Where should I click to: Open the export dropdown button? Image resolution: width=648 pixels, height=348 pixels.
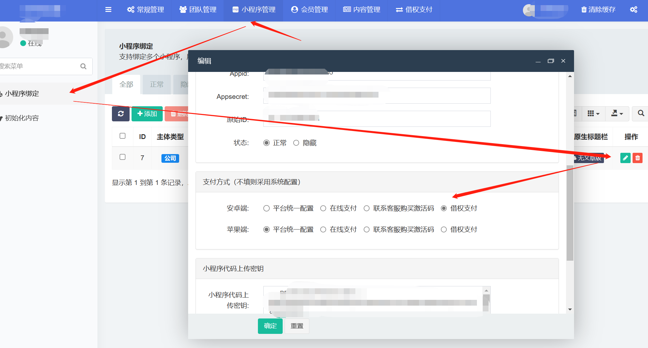617,113
